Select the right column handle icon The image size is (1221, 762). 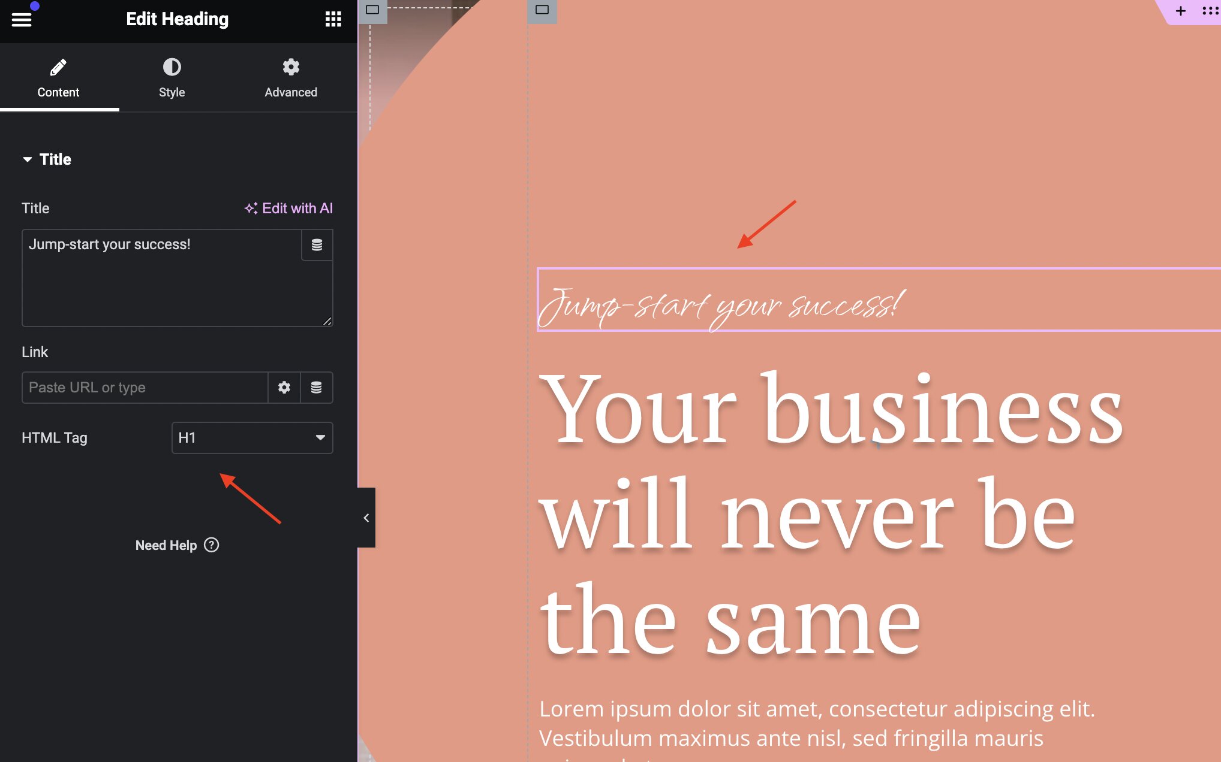click(x=542, y=10)
